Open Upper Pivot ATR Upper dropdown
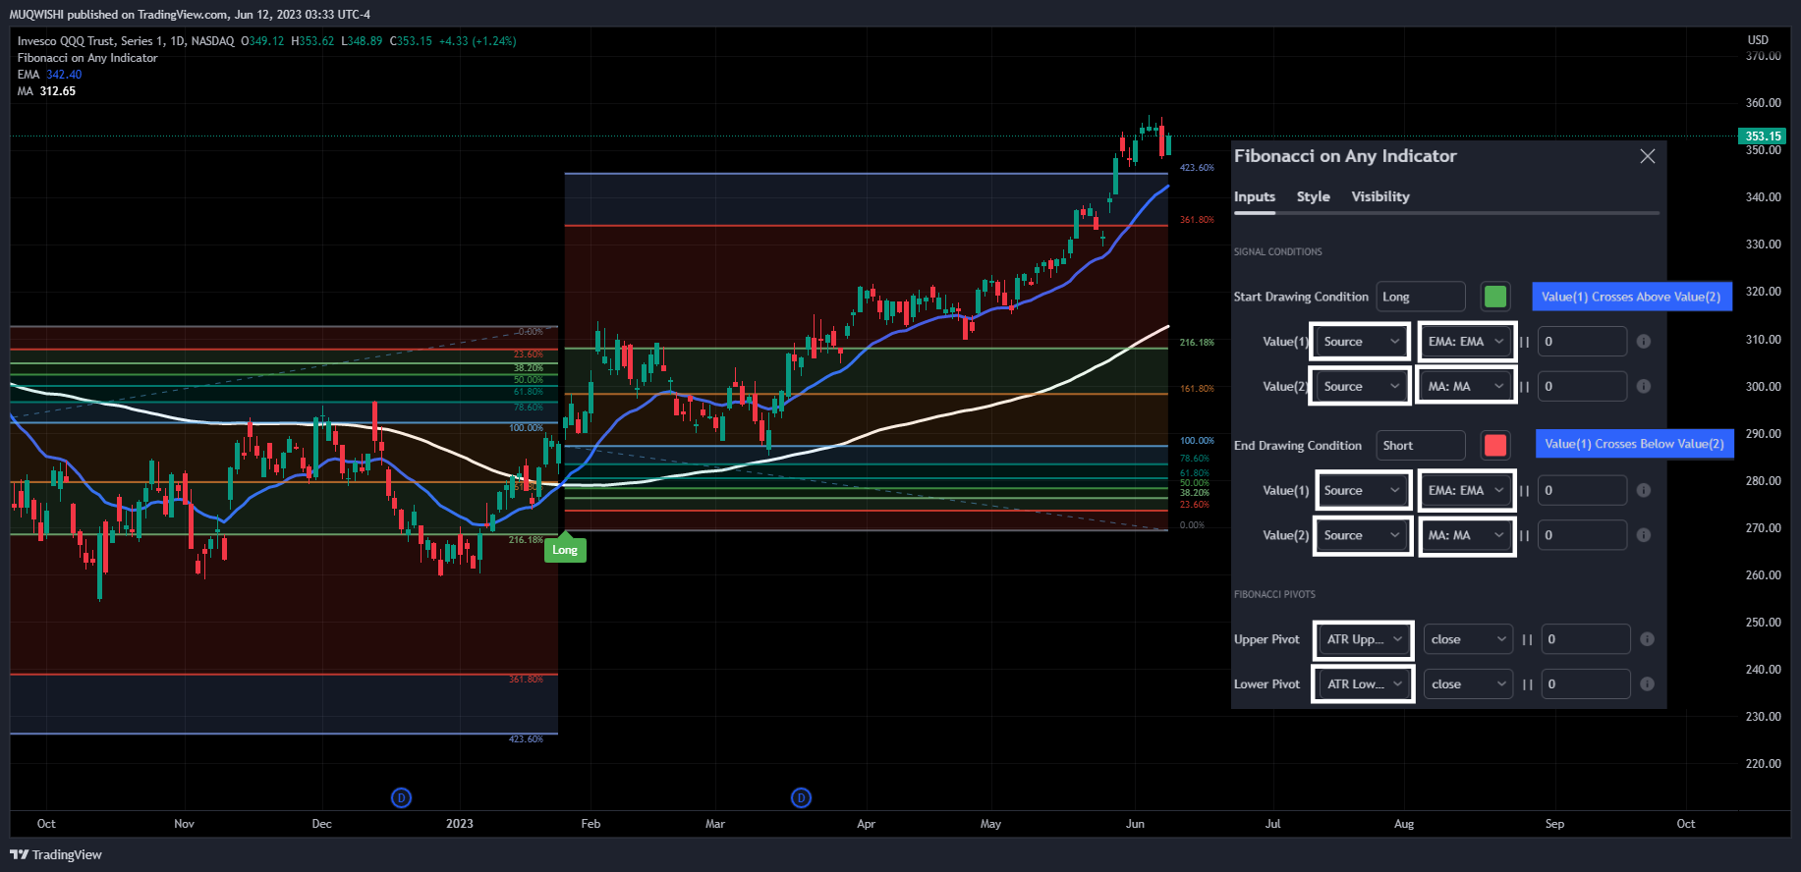The image size is (1801, 872). [x=1364, y=639]
